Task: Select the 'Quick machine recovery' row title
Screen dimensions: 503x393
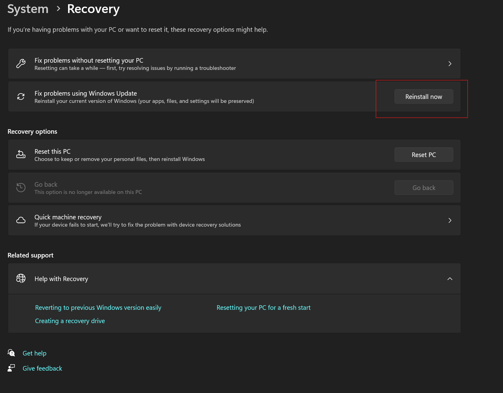Action: point(68,217)
